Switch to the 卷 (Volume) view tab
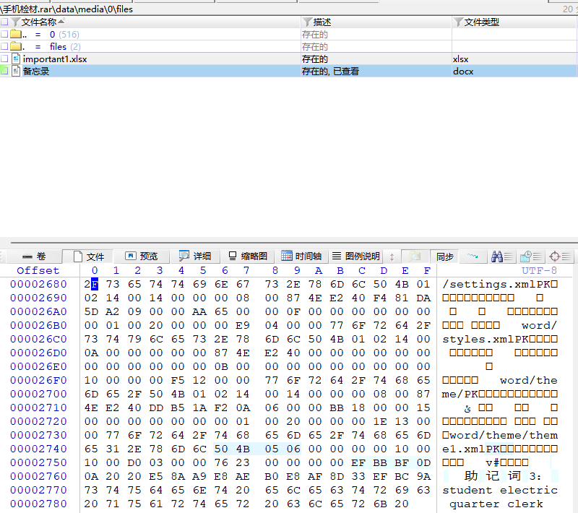This screenshot has height=513, width=578. tap(34, 256)
